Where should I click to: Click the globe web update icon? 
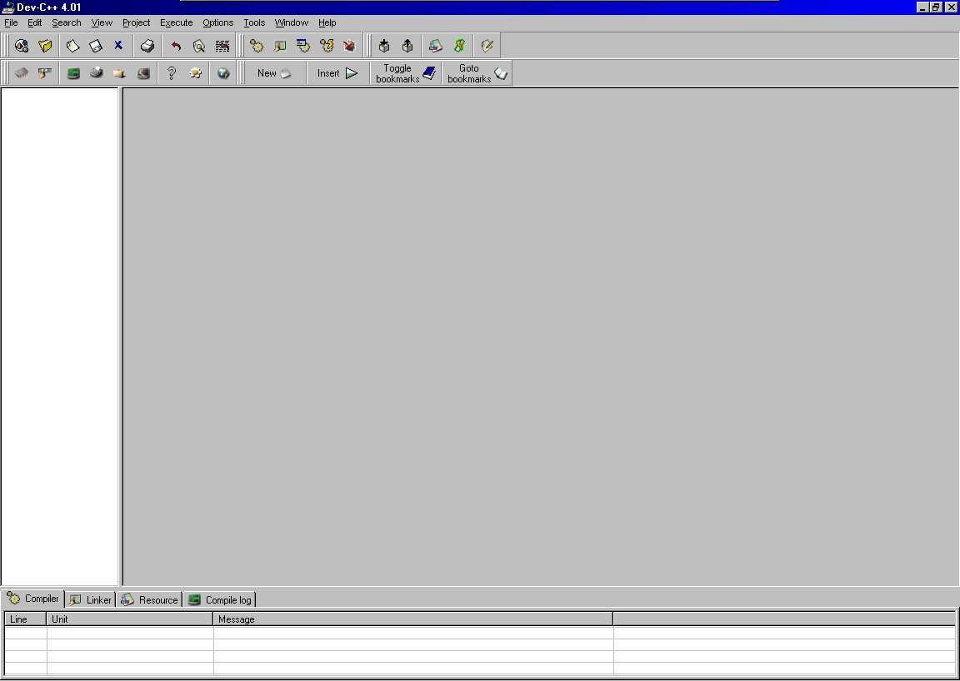pos(223,73)
